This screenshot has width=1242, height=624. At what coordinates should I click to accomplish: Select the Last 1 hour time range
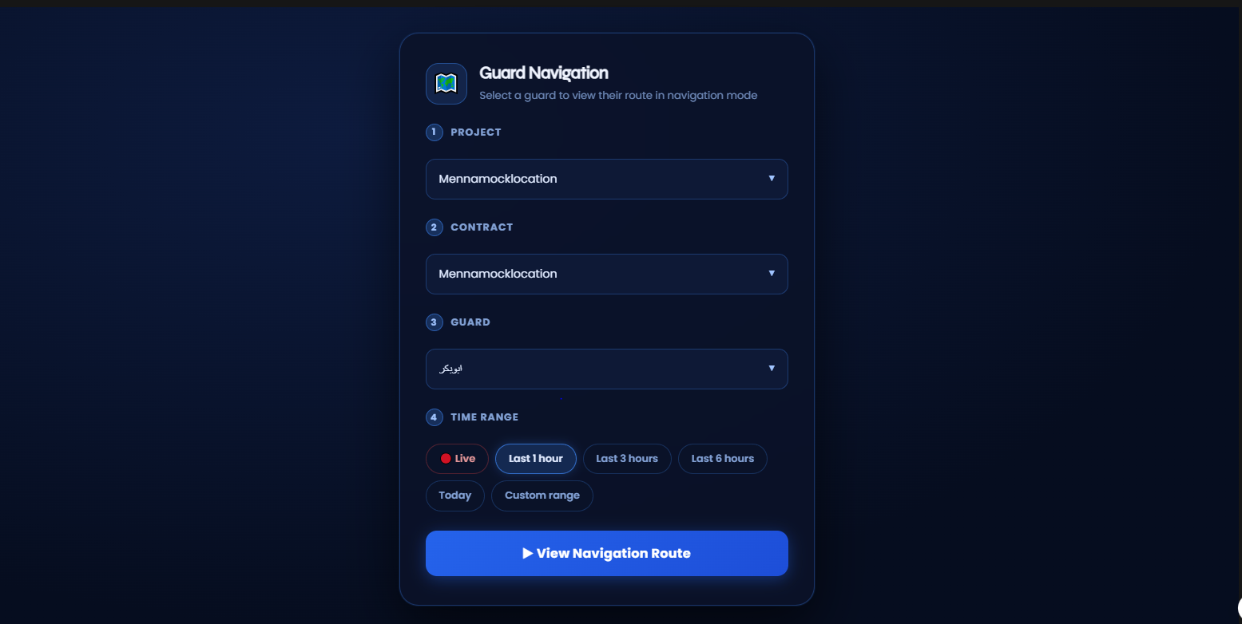coord(535,459)
